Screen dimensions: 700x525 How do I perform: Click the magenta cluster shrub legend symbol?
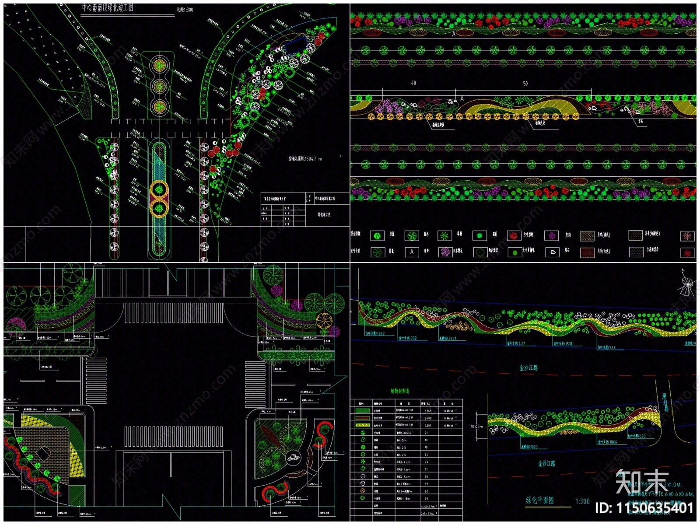click(x=552, y=236)
